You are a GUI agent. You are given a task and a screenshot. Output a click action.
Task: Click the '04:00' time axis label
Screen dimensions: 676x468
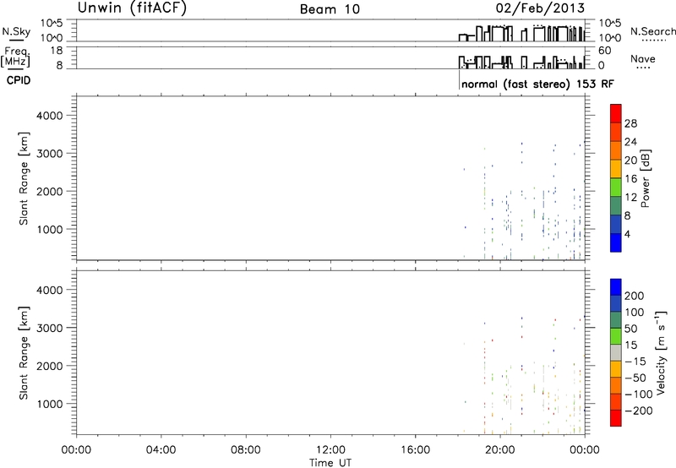[x=161, y=450]
